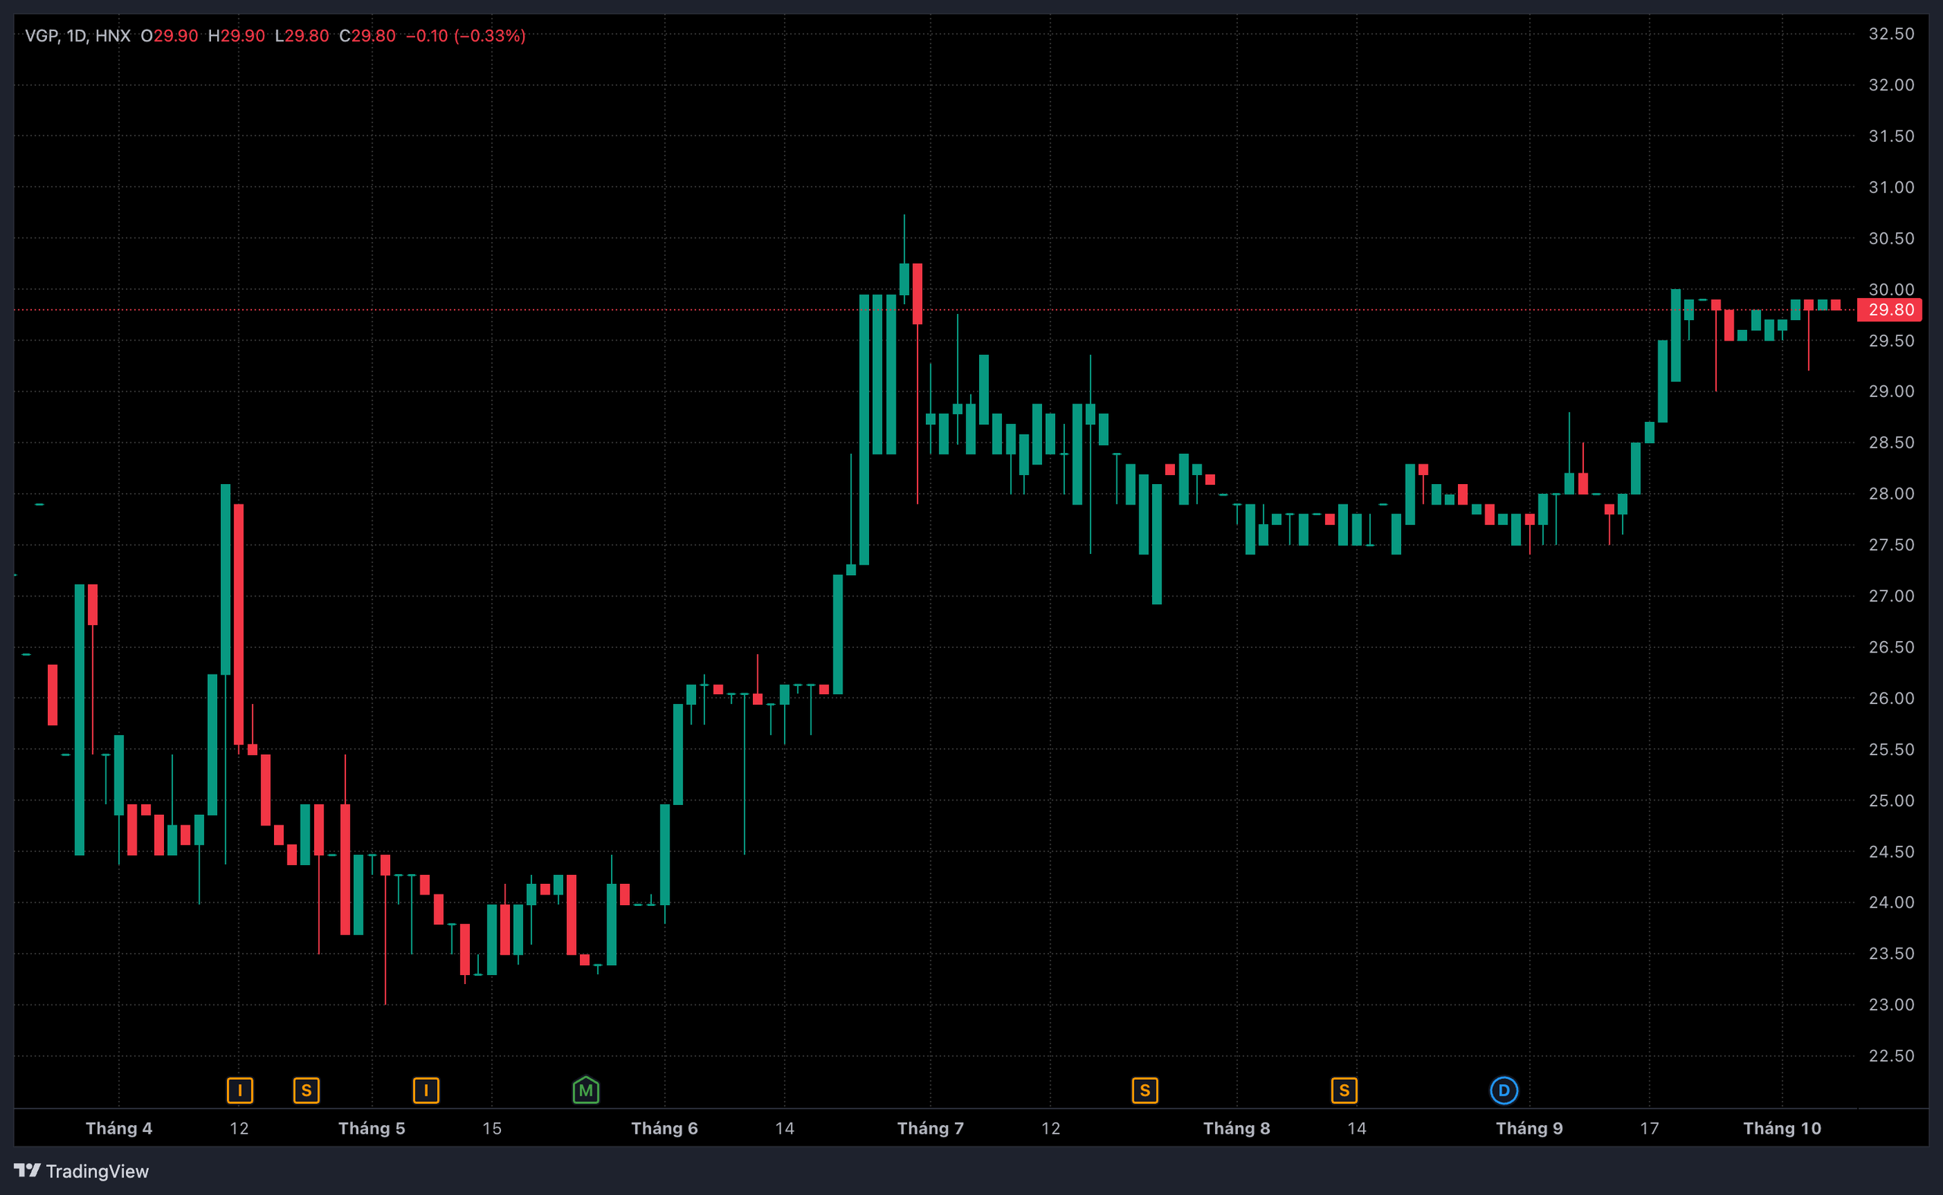Click the 15 date label after Tháng 5

pyautogui.click(x=492, y=1129)
